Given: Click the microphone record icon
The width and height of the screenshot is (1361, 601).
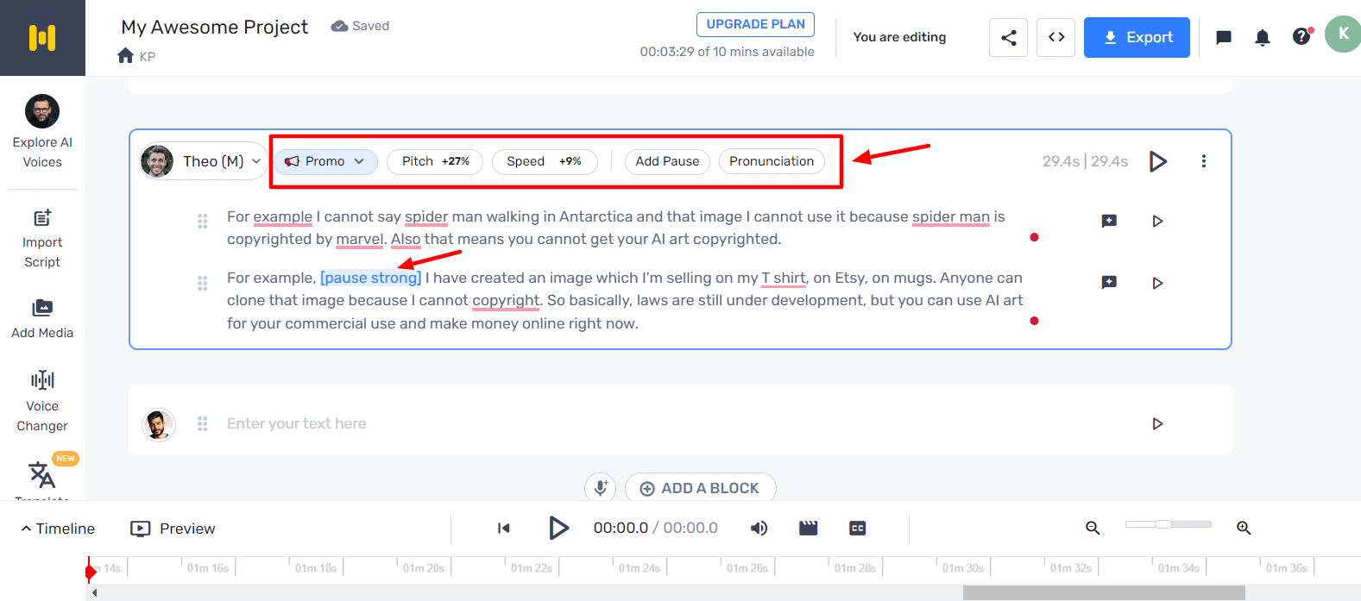Looking at the screenshot, I should click(600, 488).
